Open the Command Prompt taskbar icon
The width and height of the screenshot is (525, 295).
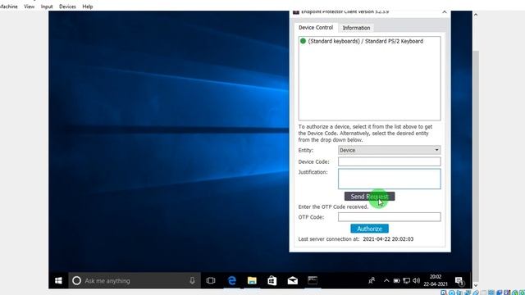(x=313, y=280)
